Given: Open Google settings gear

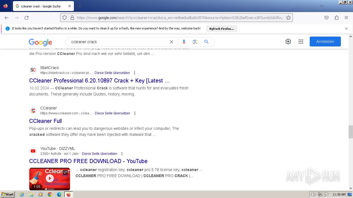Looking at the screenshot, I should (288, 42).
